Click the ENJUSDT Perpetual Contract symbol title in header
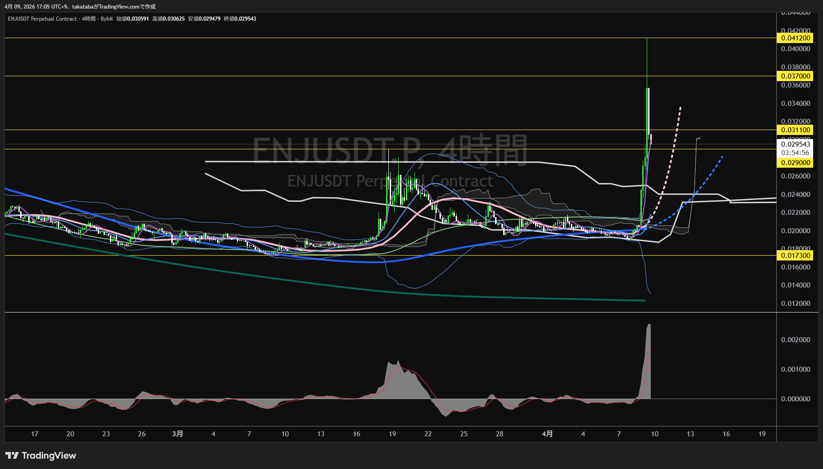 click(42, 19)
